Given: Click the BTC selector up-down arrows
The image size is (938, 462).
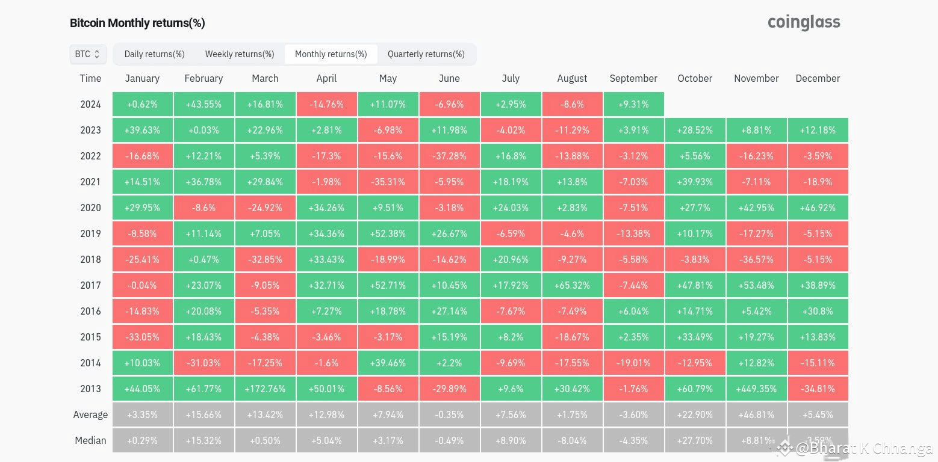Looking at the screenshot, I should [x=97, y=54].
